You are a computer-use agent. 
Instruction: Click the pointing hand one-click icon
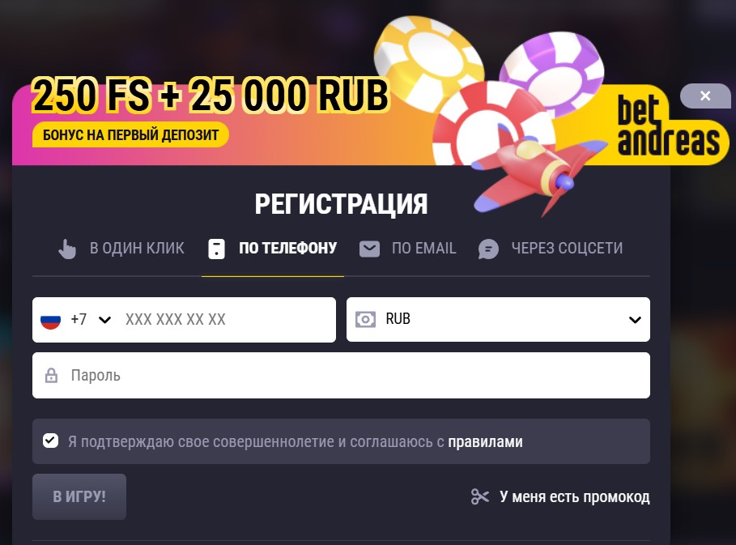point(67,249)
